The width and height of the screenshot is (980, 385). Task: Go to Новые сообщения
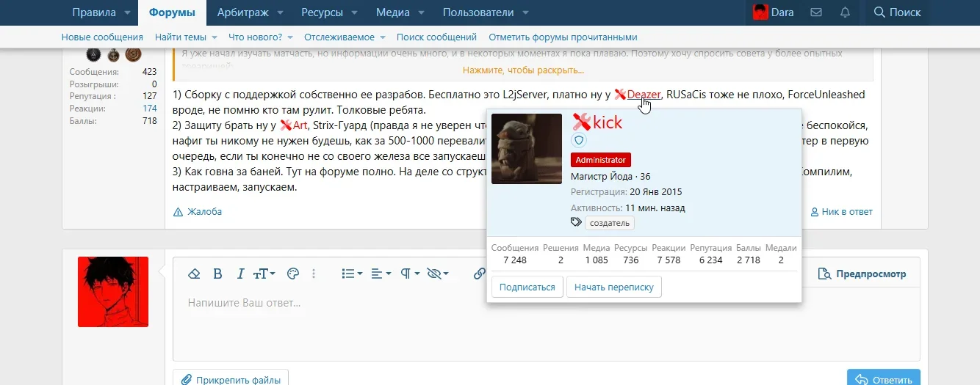tap(102, 37)
